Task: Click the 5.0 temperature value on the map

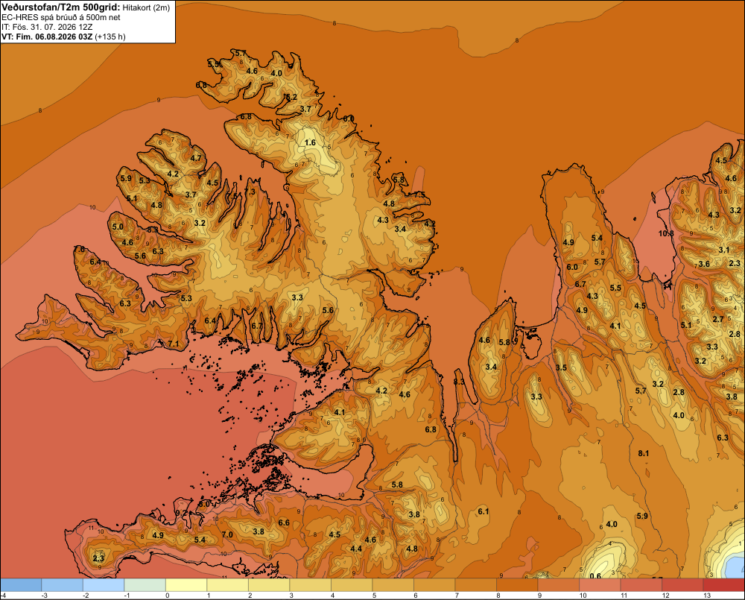Action: tap(118, 227)
